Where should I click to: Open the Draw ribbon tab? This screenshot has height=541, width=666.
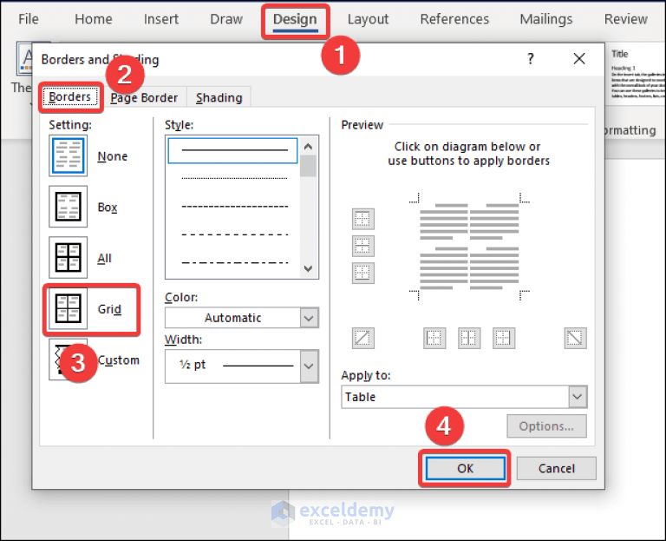click(226, 19)
